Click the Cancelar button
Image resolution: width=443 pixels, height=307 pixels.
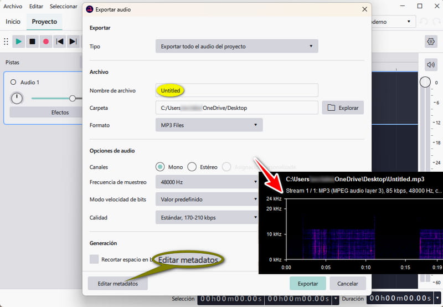point(348,283)
